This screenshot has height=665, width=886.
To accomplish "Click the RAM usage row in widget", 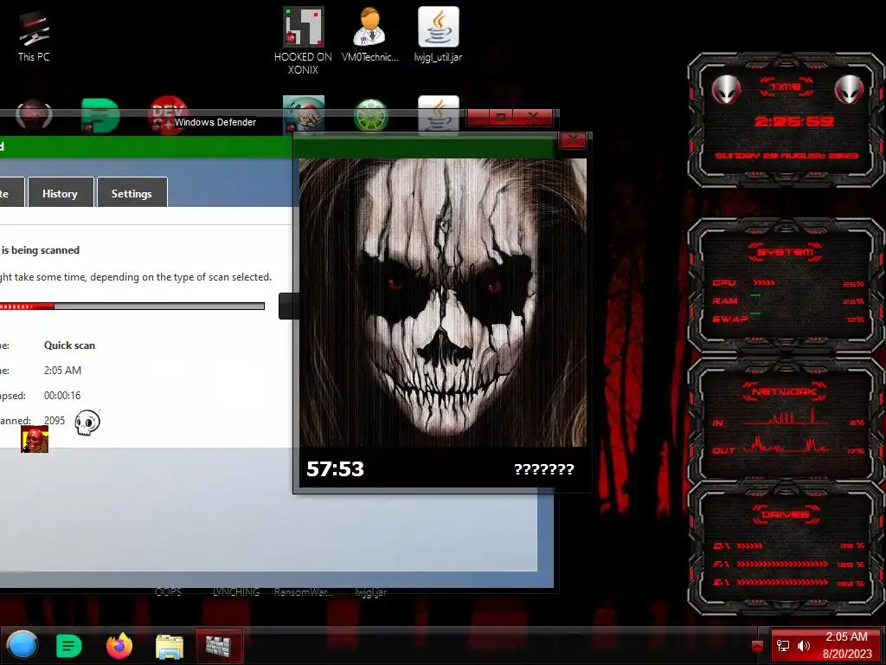I will (x=788, y=300).
